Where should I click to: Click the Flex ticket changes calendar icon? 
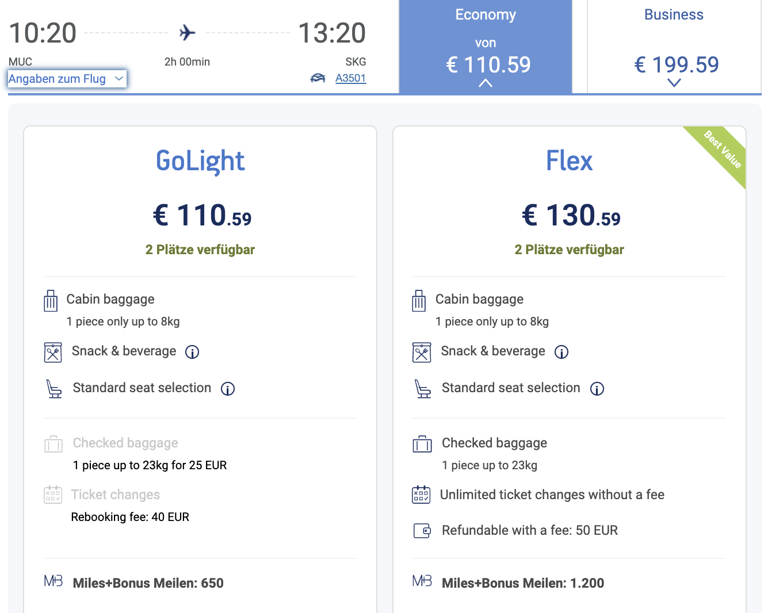click(421, 495)
